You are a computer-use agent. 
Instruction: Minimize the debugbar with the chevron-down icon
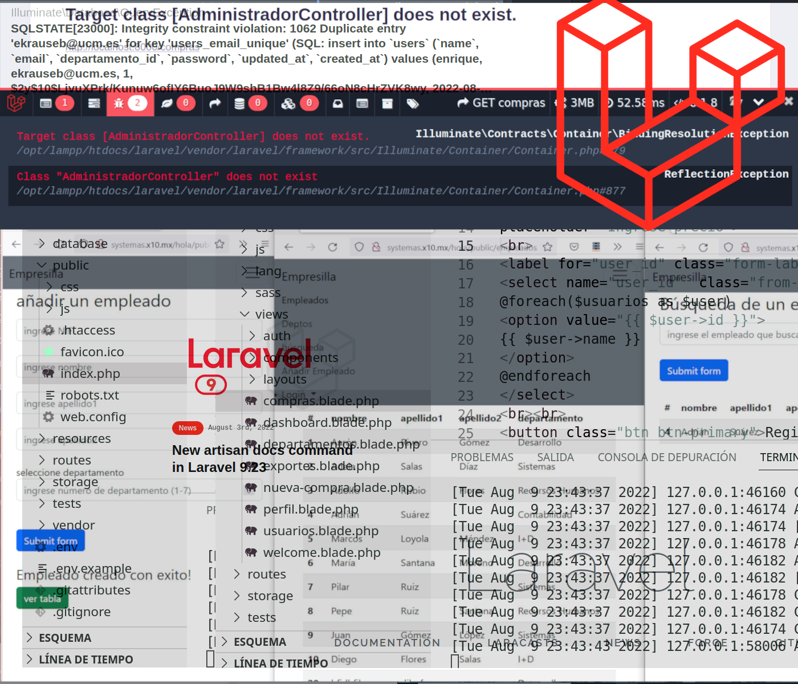point(759,102)
